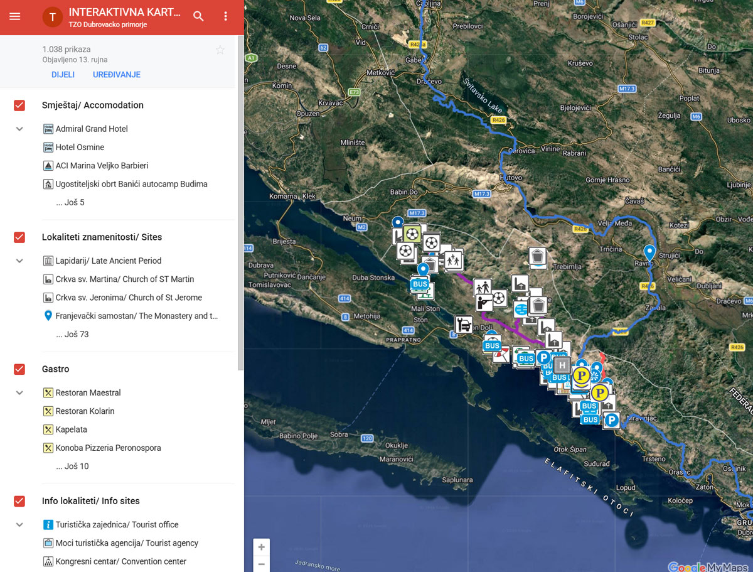Toggle the Gastro layer checkbox
Screen dimensions: 753x572
point(19,369)
